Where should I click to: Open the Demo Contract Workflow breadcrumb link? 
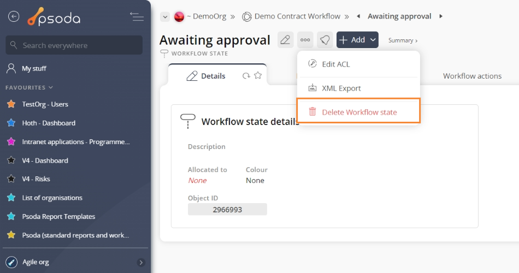[297, 16]
